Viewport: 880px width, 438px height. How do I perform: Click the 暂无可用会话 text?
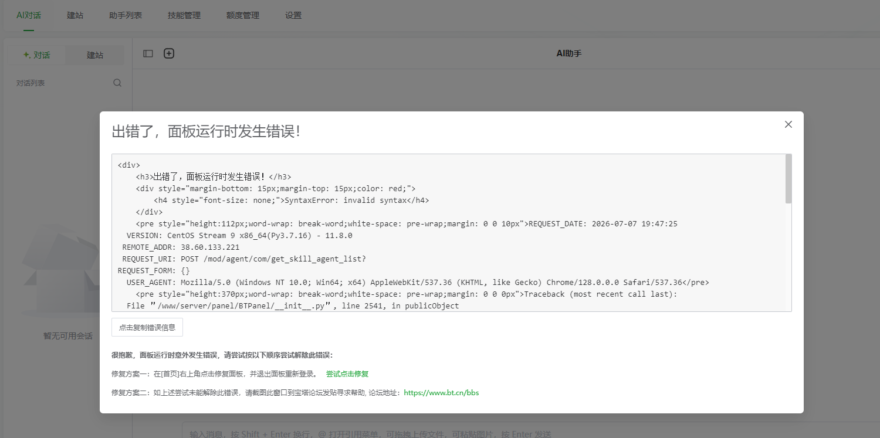tap(68, 336)
